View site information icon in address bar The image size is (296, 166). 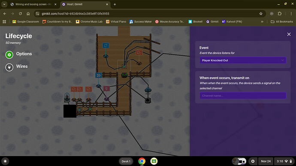(37, 14)
